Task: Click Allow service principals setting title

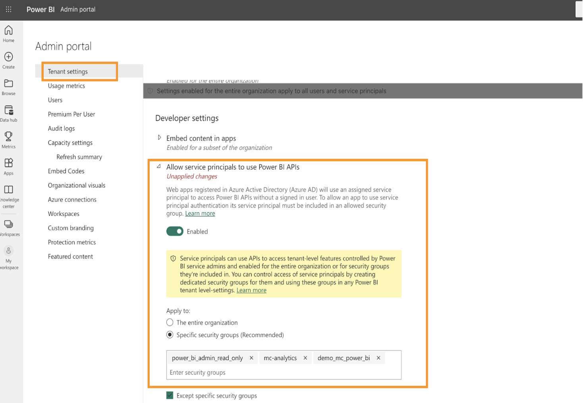Action: 233,167
